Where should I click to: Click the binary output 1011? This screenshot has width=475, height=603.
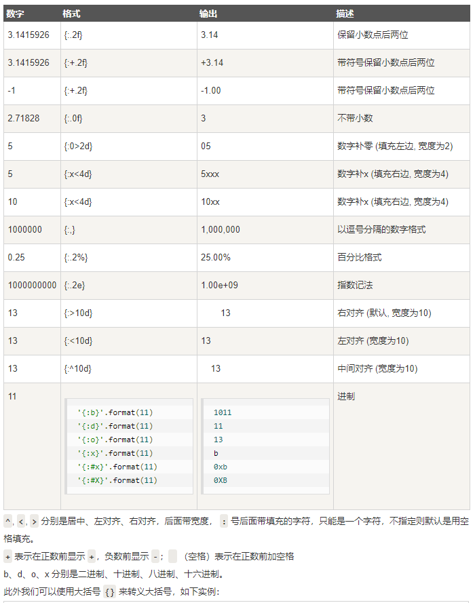[x=223, y=412]
